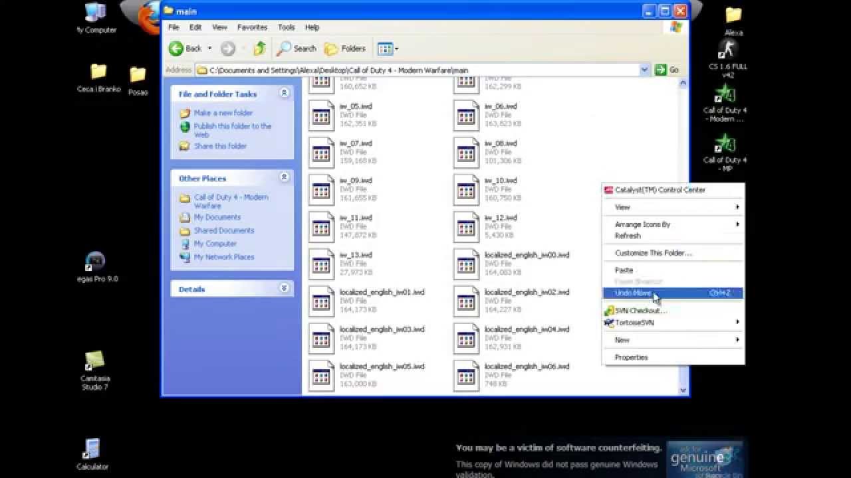
Task: Select iw_08.iwd file icon
Action: [x=466, y=153]
